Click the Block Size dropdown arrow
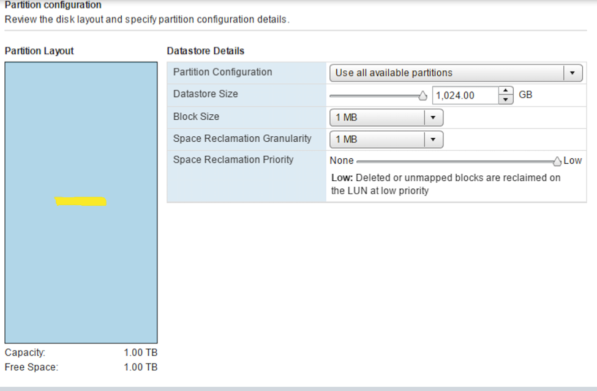The image size is (597, 391). point(434,117)
